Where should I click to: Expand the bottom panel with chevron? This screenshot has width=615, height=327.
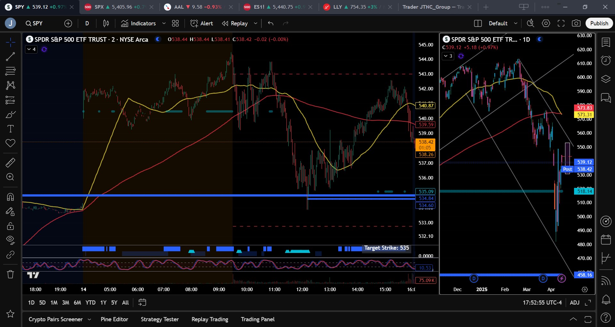click(573, 319)
